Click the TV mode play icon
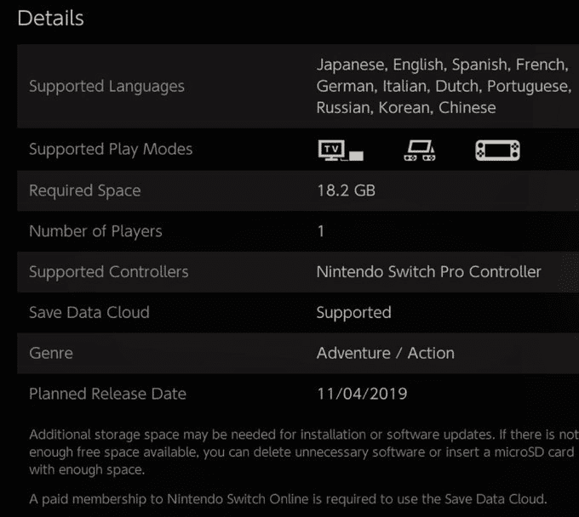The image size is (579, 517). [341, 151]
